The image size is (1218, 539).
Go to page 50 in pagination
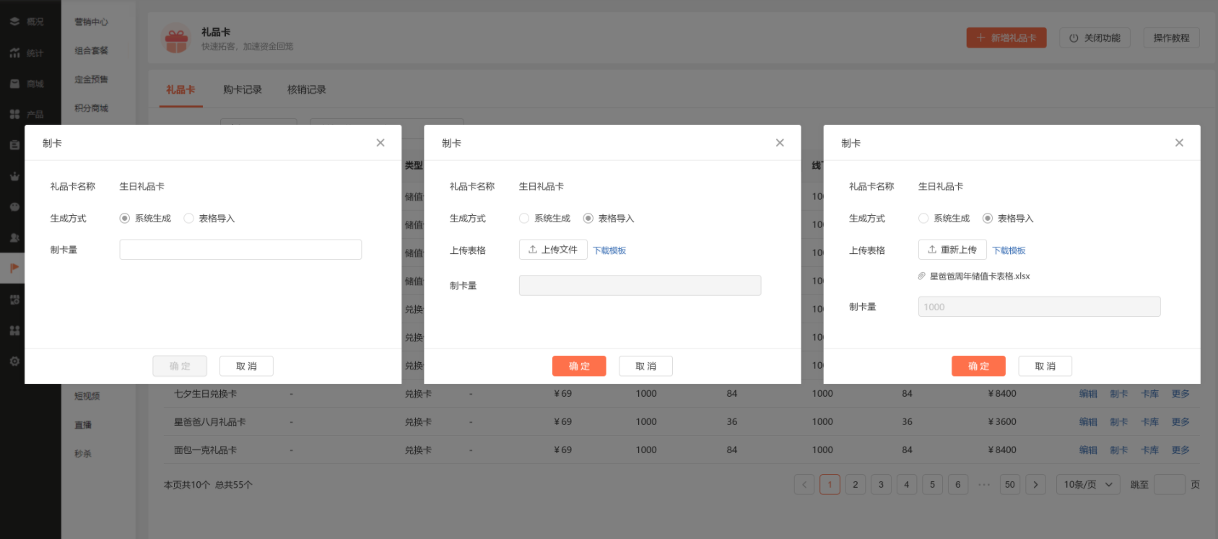[x=1010, y=485]
